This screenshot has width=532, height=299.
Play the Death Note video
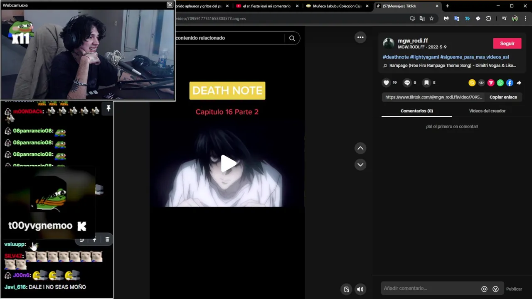(228, 164)
